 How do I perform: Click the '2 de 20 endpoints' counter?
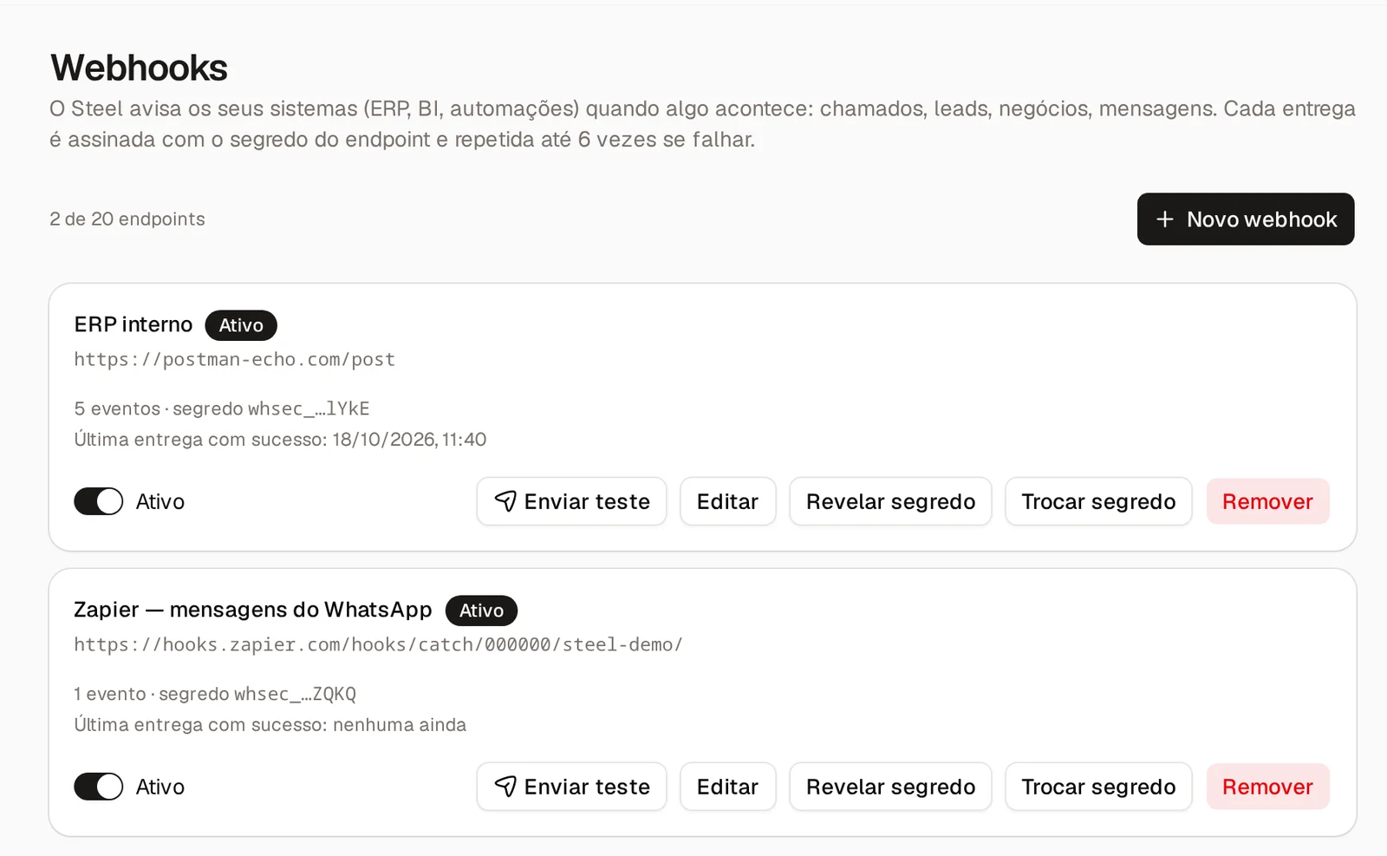click(127, 219)
